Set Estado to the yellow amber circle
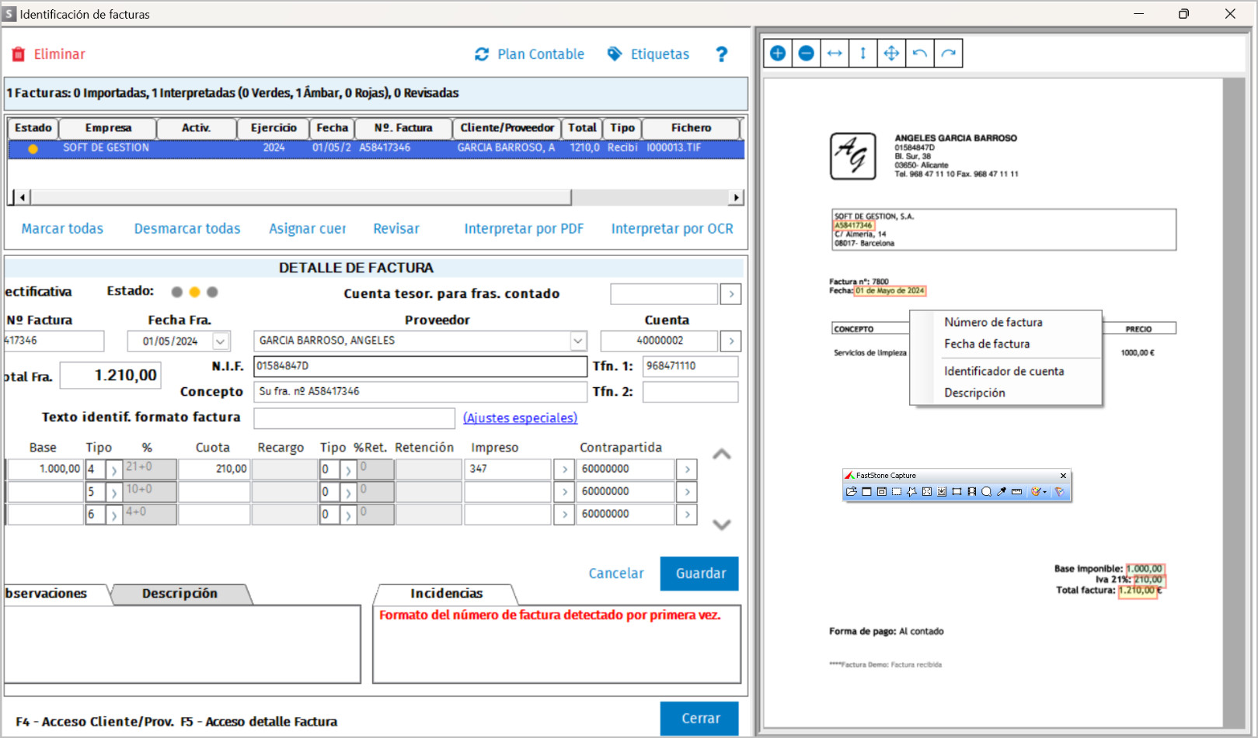This screenshot has width=1258, height=738. [x=195, y=292]
